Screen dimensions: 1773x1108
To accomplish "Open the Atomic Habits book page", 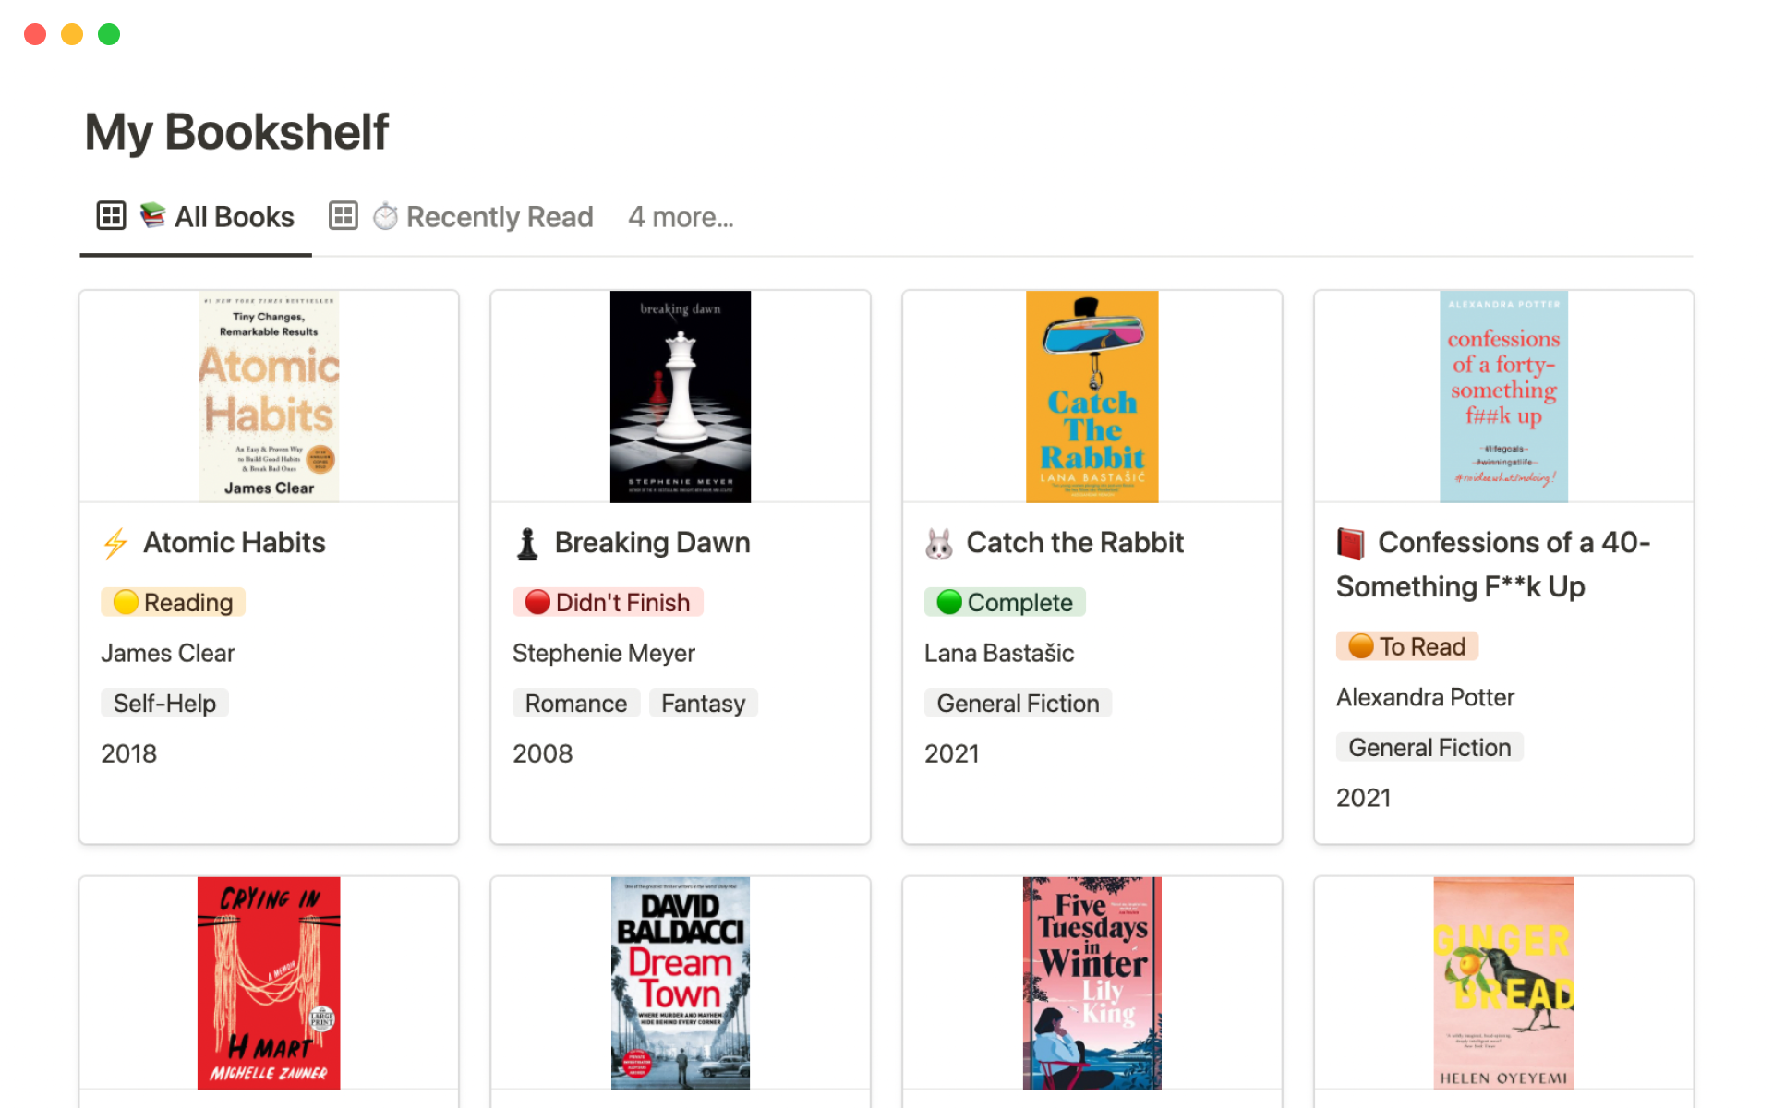I will pos(234,543).
